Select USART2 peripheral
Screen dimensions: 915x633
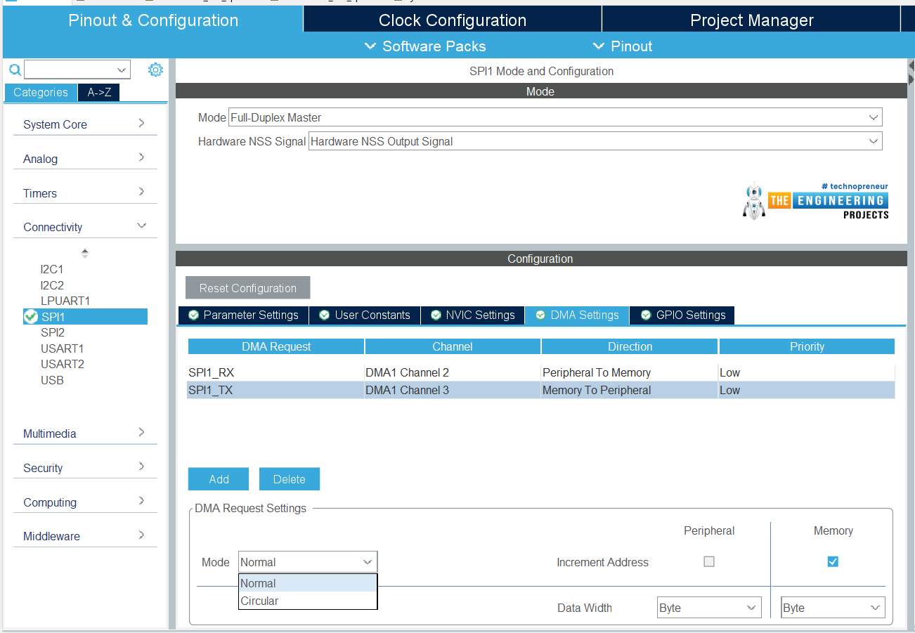(x=63, y=364)
